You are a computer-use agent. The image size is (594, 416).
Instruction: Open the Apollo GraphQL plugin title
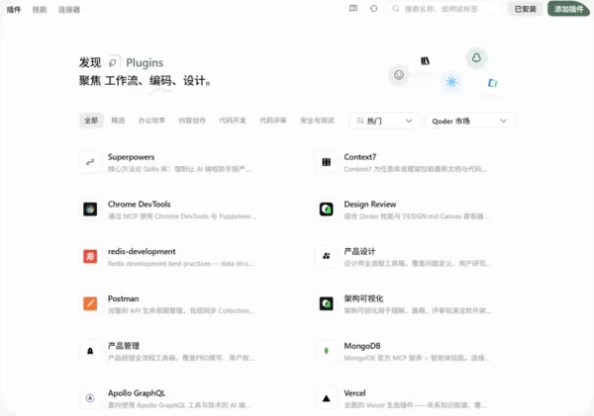click(x=137, y=393)
